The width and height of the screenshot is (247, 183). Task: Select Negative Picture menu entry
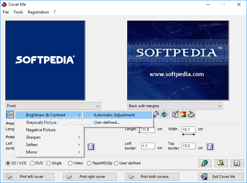tap(49, 130)
